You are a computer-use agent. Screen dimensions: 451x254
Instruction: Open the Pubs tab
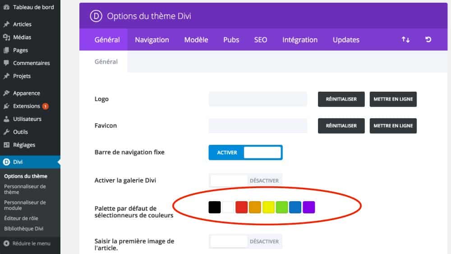(231, 40)
